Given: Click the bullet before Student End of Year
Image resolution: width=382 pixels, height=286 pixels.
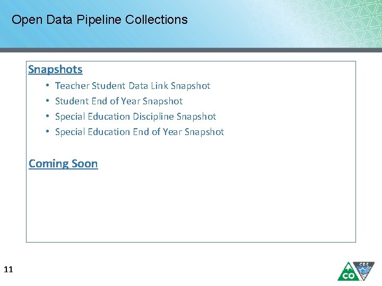Looking at the screenshot, I should click(x=48, y=101).
